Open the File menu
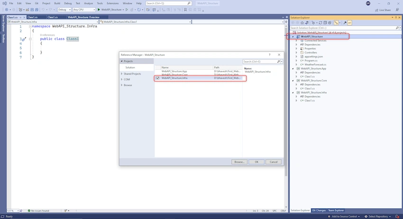This screenshot has height=219, width=403. 11,3
